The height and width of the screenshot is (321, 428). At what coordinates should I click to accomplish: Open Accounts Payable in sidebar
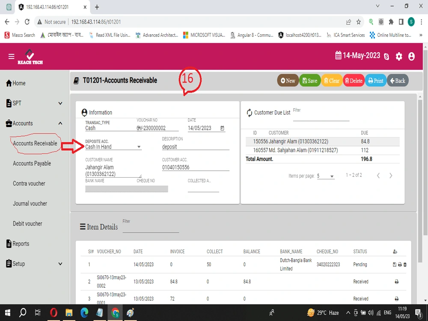pos(32,163)
